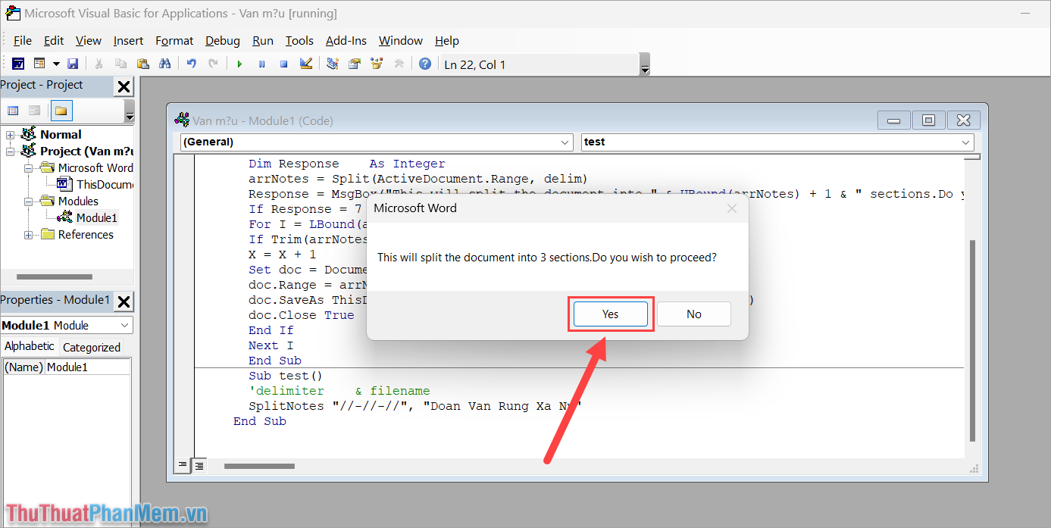This screenshot has width=1051, height=528.
Task: Open Project Explorer from toolbar icon
Action: click(x=332, y=64)
